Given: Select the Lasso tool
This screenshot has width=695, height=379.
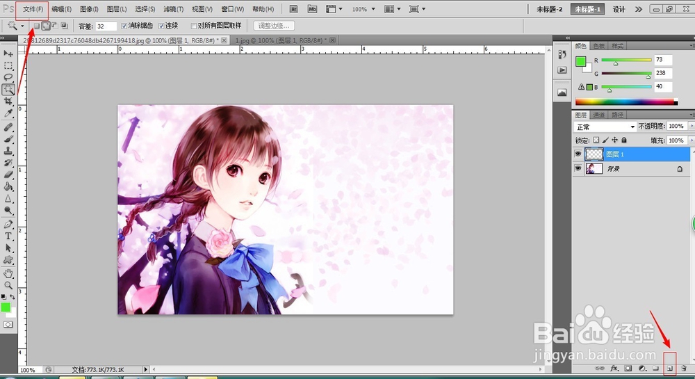Looking at the screenshot, I should (x=8, y=78).
